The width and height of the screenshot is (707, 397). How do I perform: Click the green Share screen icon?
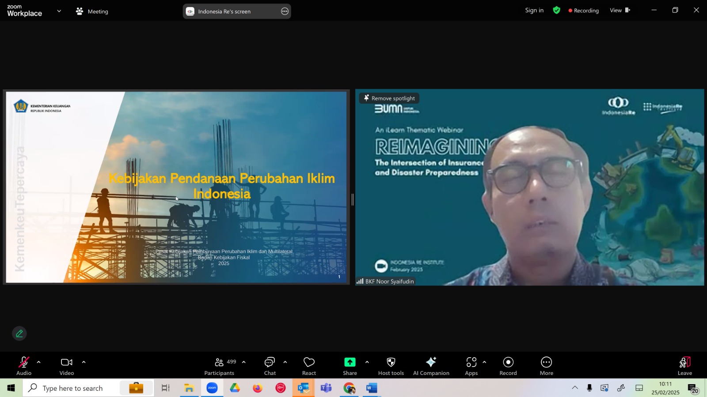pyautogui.click(x=350, y=362)
